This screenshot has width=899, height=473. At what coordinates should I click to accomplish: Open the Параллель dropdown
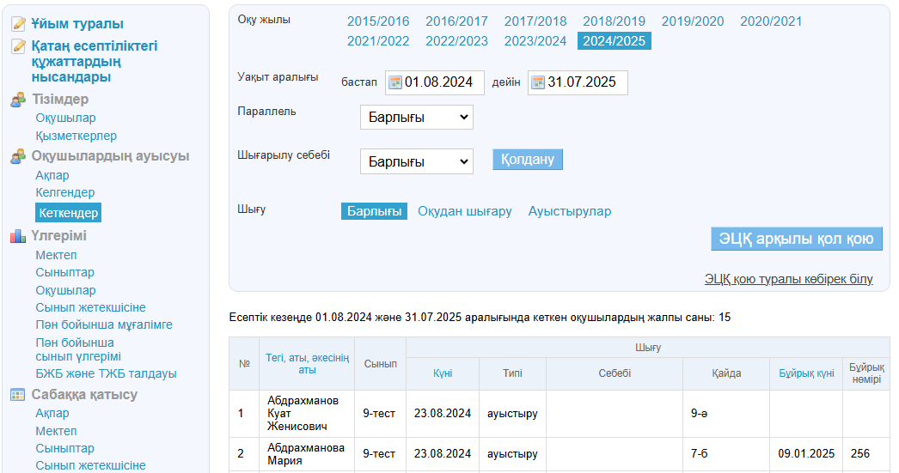click(416, 117)
